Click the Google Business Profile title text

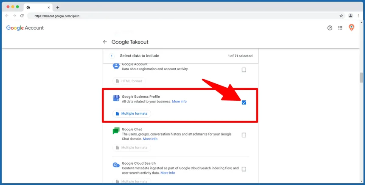click(141, 97)
